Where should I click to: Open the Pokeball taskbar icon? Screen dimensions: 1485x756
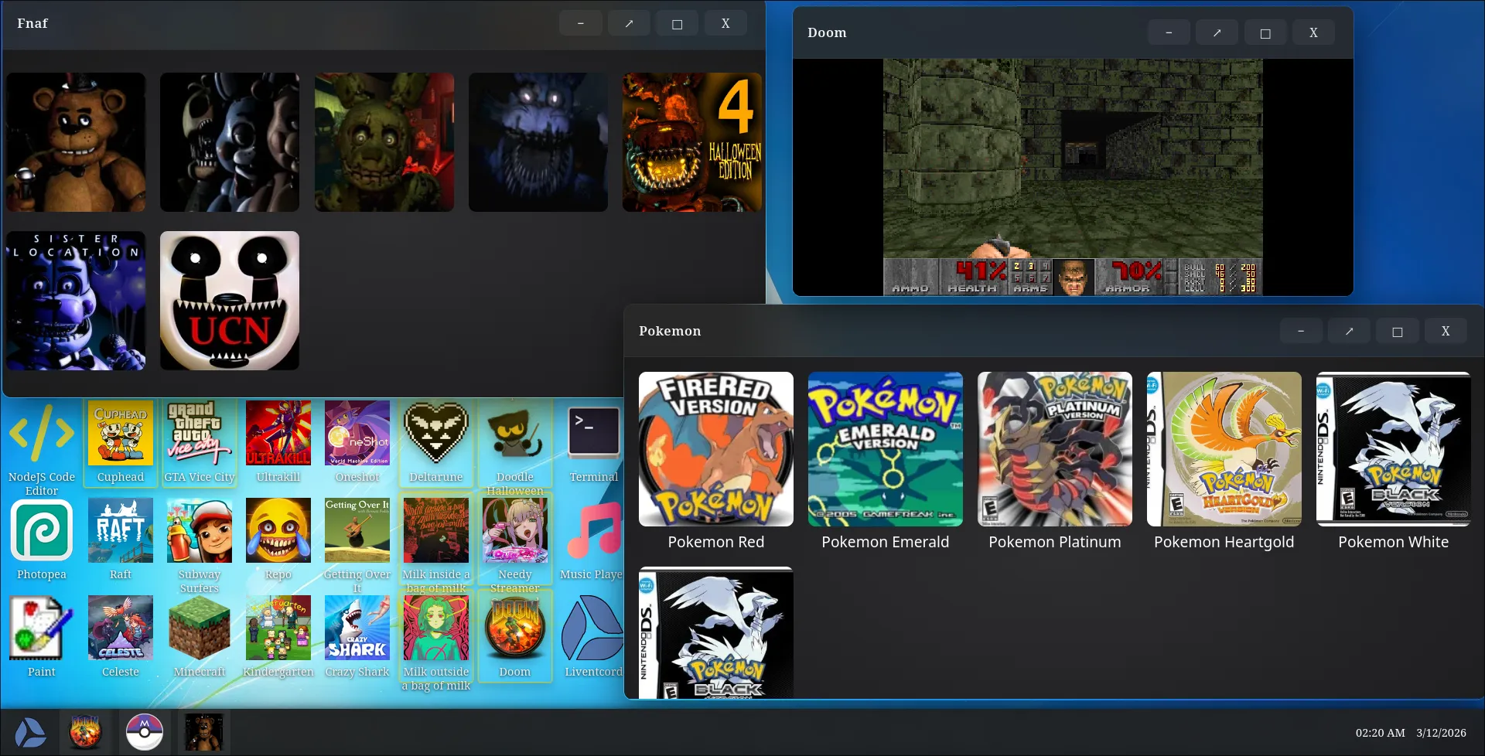[145, 732]
